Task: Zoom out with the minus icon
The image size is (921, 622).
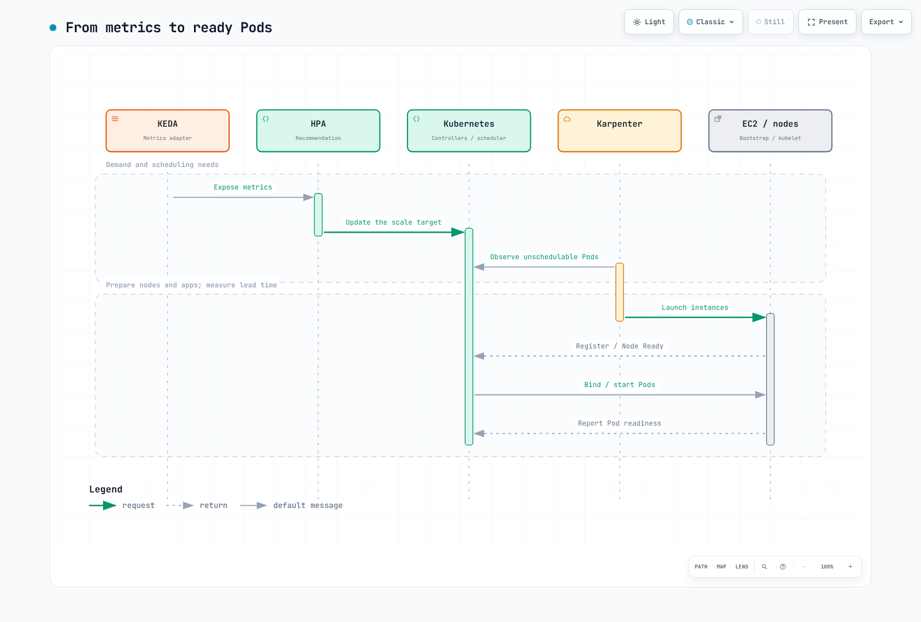Action: 804,567
